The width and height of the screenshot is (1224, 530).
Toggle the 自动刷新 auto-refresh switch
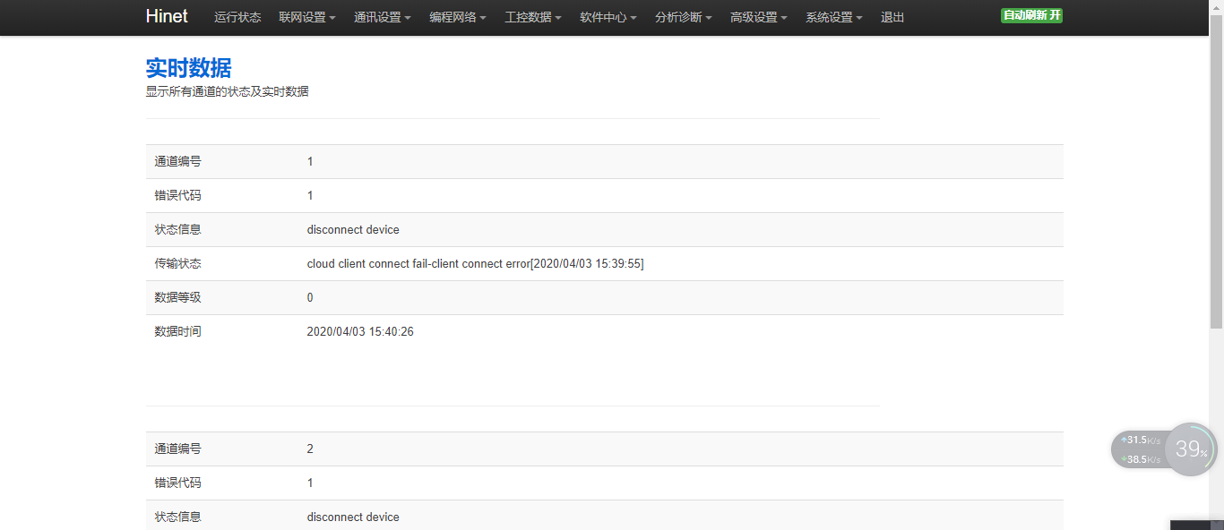[x=1031, y=15]
